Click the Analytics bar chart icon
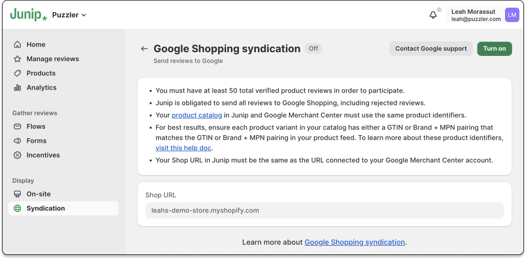The height and width of the screenshot is (259, 526). pos(17,88)
